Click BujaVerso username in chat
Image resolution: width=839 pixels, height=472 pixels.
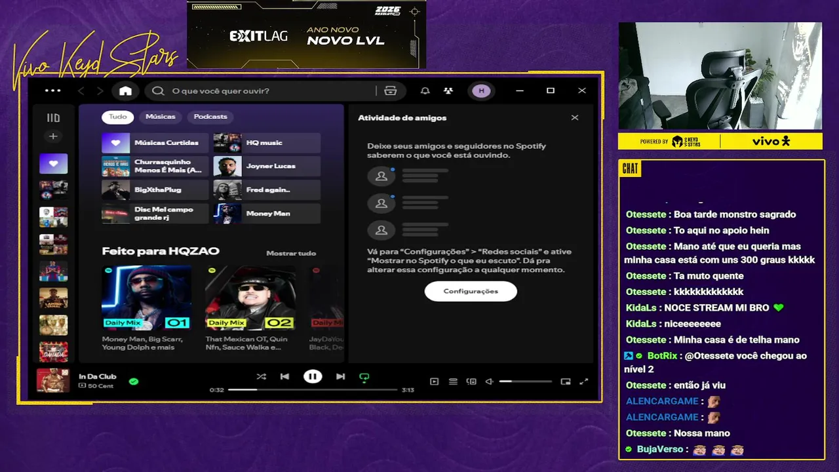click(660, 449)
